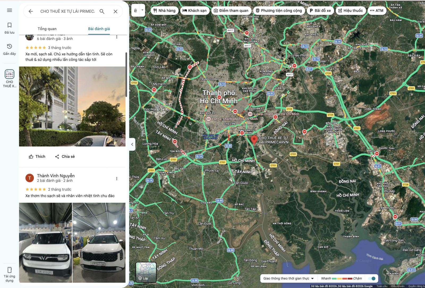425x288 pixels.
Task: Click the Thành Vinh Nguyễn reviewer name
Action: coord(56,176)
